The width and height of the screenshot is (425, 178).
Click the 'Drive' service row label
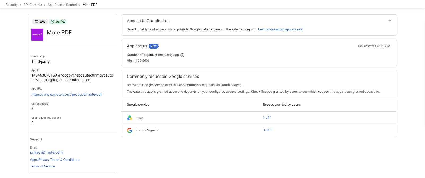pyautogui.click(x=139, y=118)
